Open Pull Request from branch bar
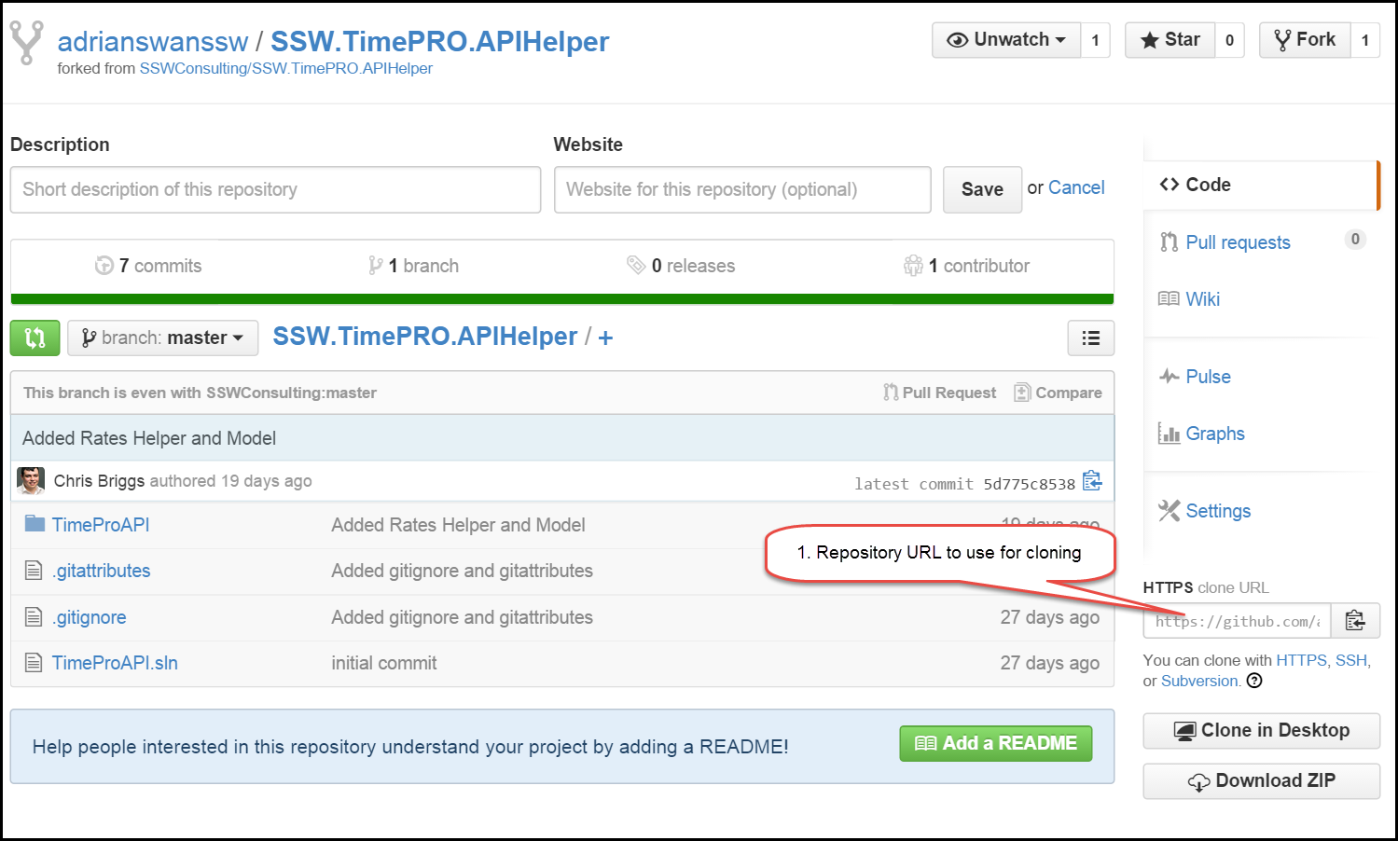 point(940,393)
